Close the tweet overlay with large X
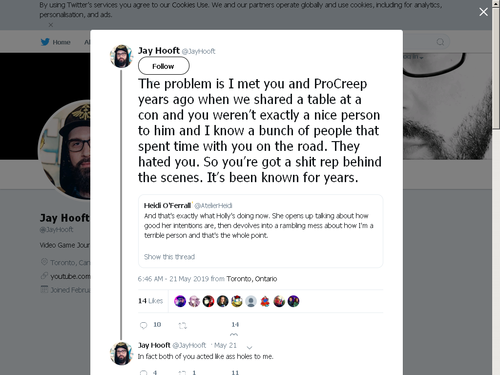This screenshot has width=500, height=375. (483, 12)
